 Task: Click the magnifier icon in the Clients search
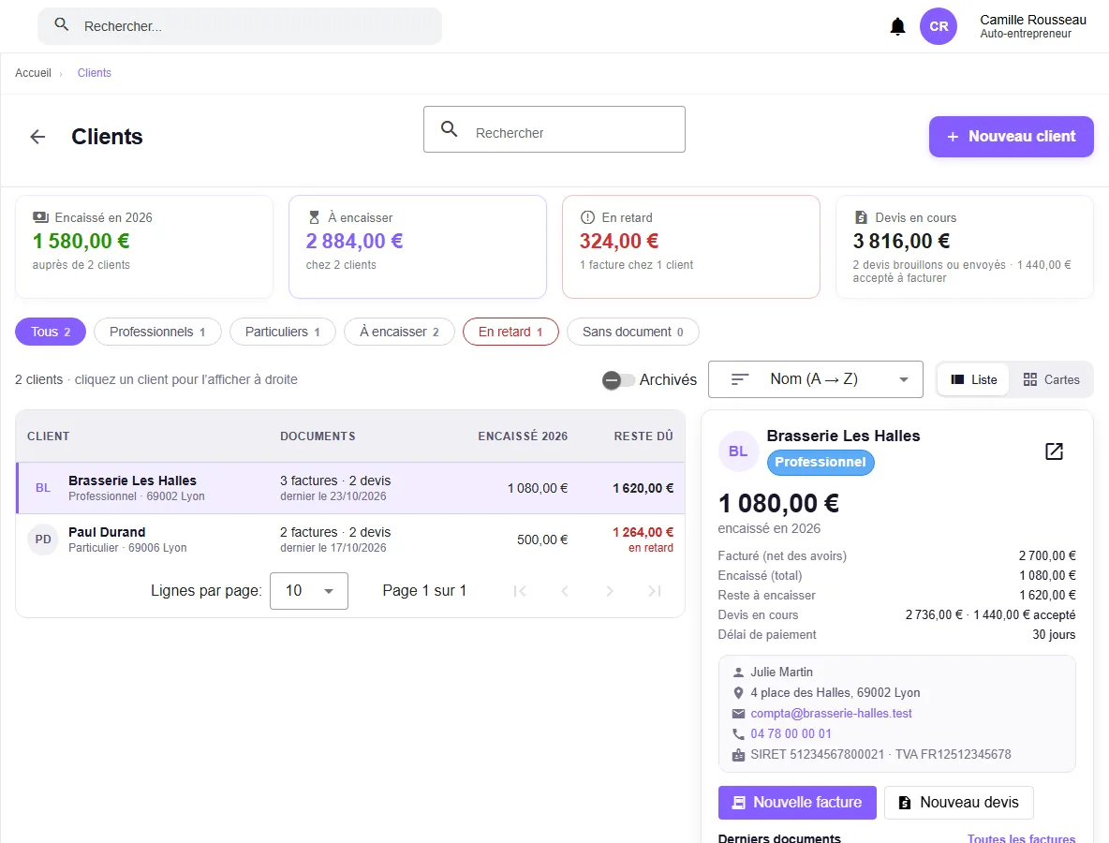point(449,128)
